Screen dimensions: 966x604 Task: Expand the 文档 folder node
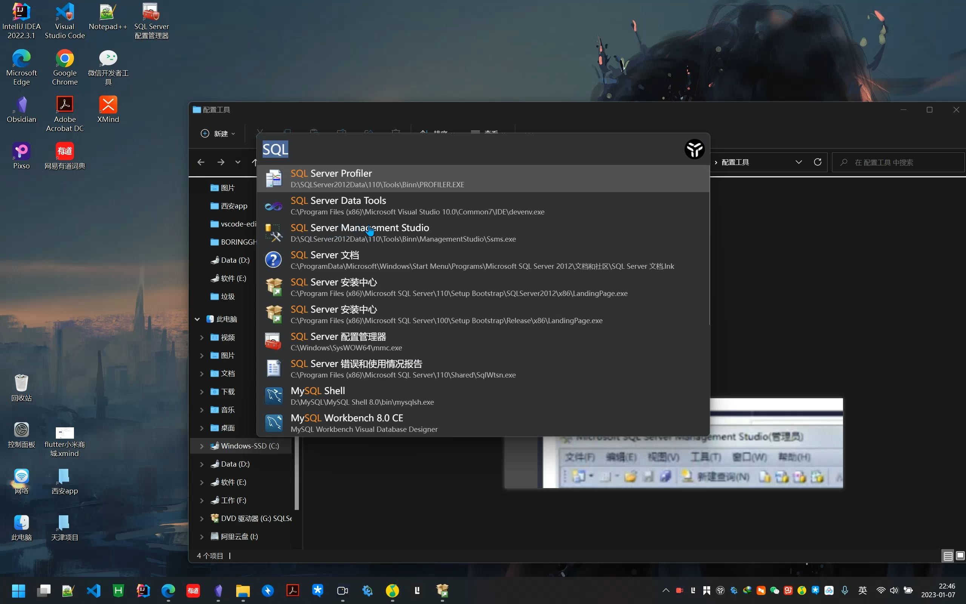click(202, 373)
